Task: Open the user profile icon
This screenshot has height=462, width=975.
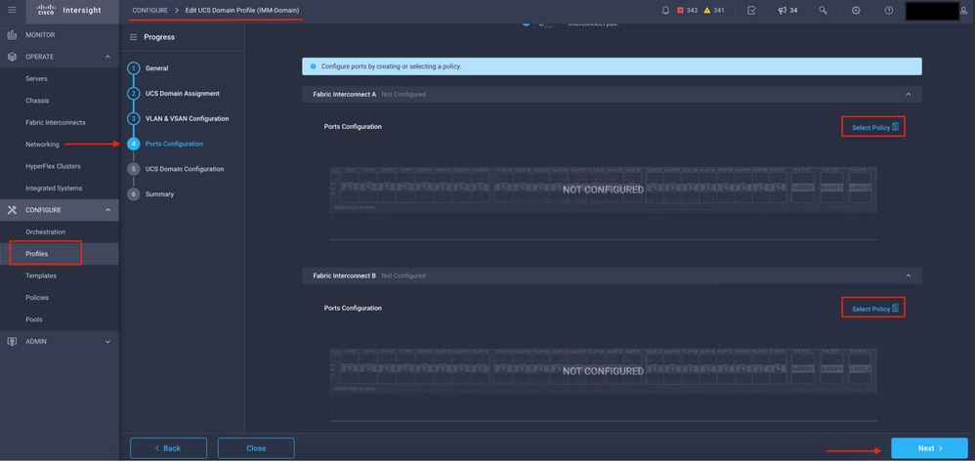Action: (964, 11)
